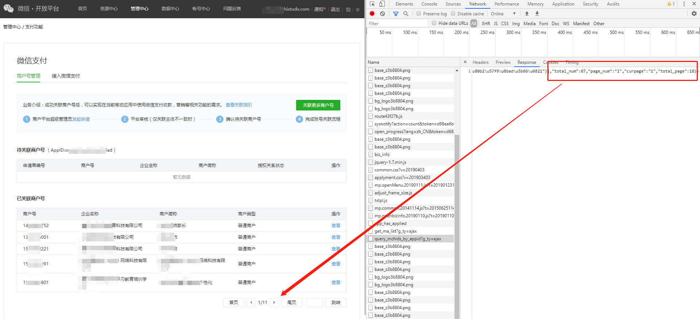The image size is (700, 319).
Task: Click 查看 for the merchant ending in 001
Action: [x=336, y=237]
